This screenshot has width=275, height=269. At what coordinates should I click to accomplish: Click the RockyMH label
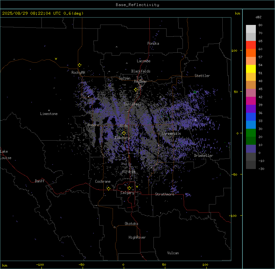click(x=78, y=73)
